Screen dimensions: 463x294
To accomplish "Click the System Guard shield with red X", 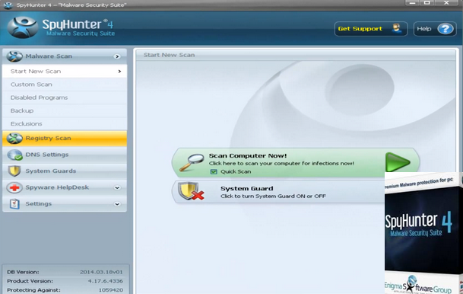I will click(x=191, y=191).
